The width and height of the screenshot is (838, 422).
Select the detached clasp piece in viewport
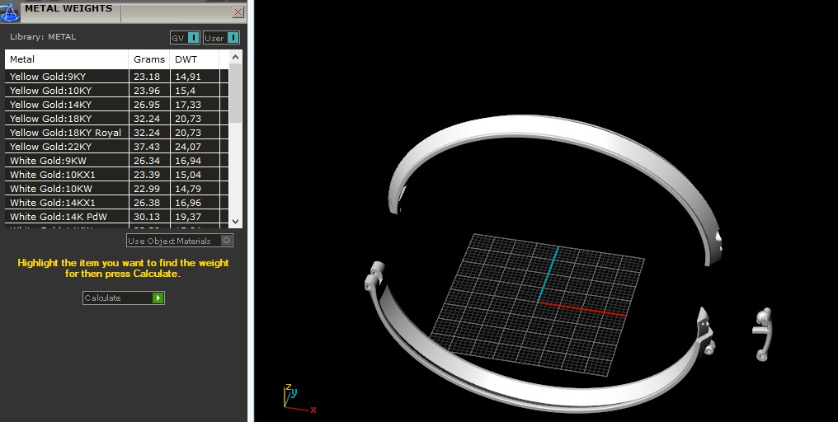click(x=763, y=335)
